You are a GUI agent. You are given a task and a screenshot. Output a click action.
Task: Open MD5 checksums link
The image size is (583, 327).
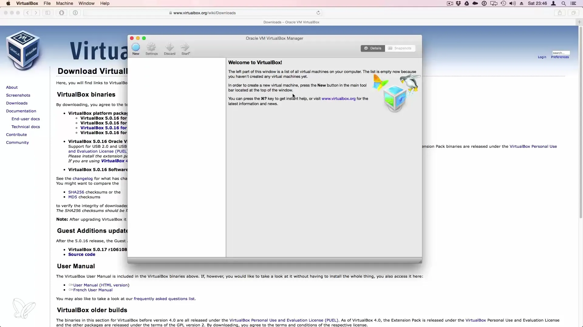pyautogui.click(x=73, y=197)
